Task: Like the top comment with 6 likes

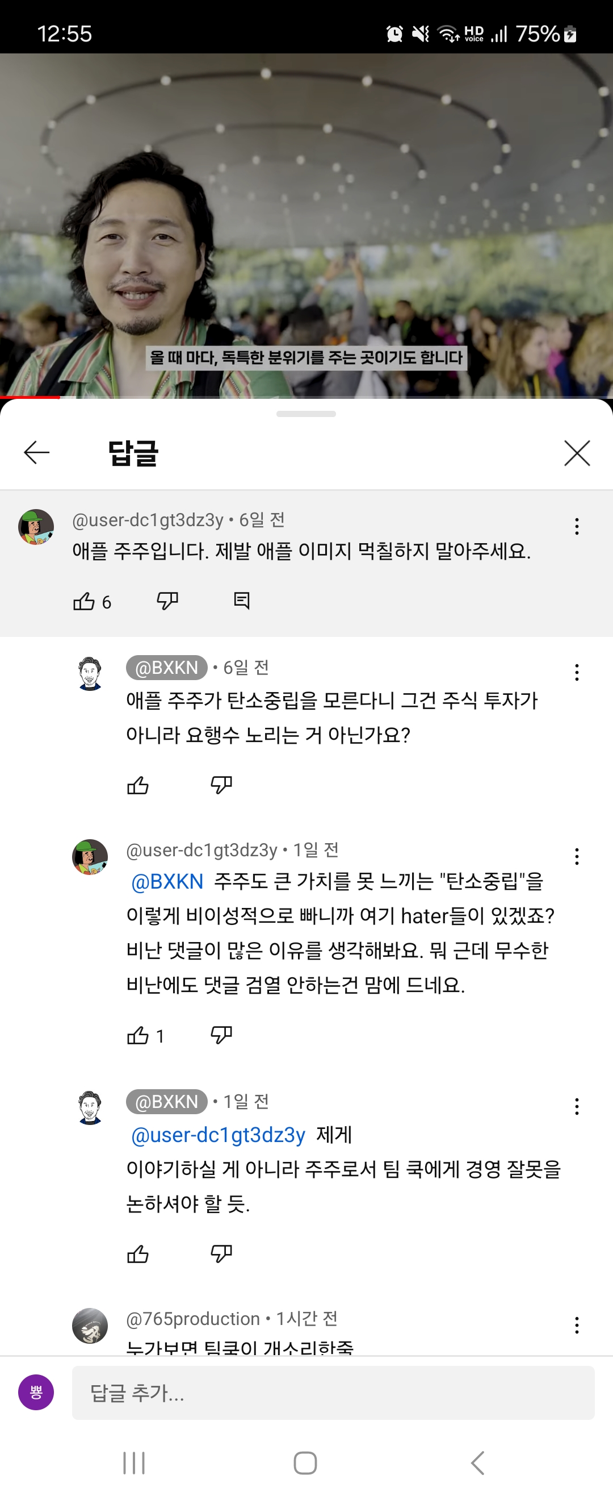Action: [84, 601]
